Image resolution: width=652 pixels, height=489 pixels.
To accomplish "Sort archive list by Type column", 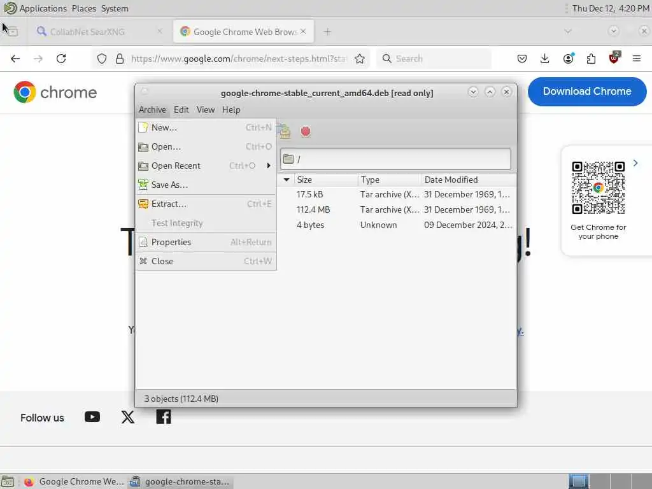I will point(390,180).
